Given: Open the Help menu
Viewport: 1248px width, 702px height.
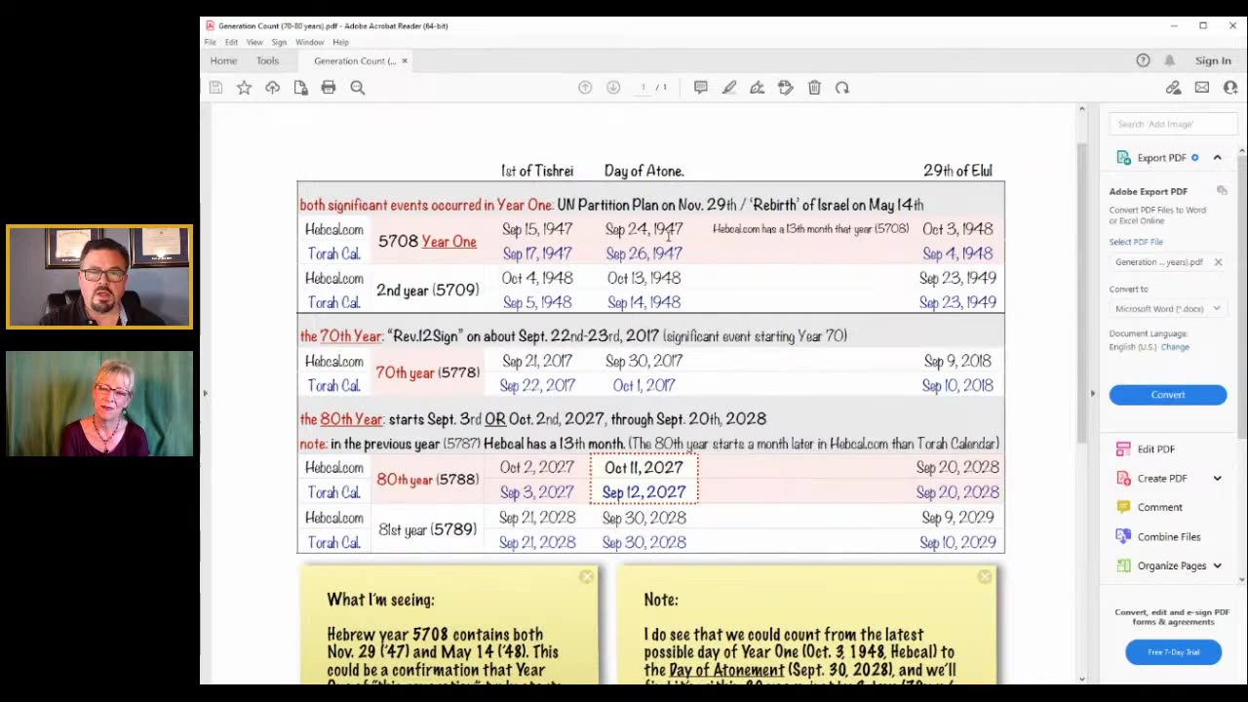Looking at the screenshot, I should click(340, 42).
